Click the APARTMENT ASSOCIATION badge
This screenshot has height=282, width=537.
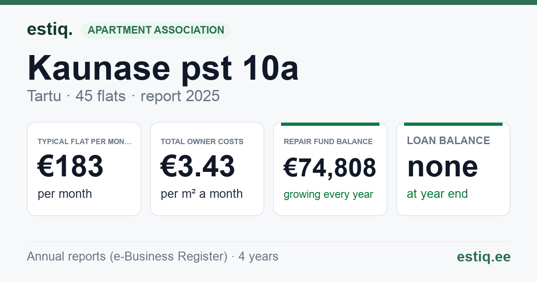[156, 30]
